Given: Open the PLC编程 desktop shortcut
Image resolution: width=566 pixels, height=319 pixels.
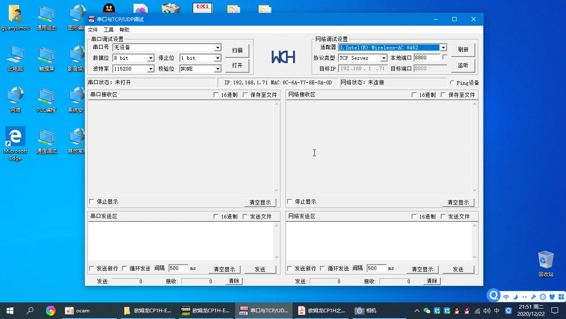Looking at the screenshot, I should (46, 100).
